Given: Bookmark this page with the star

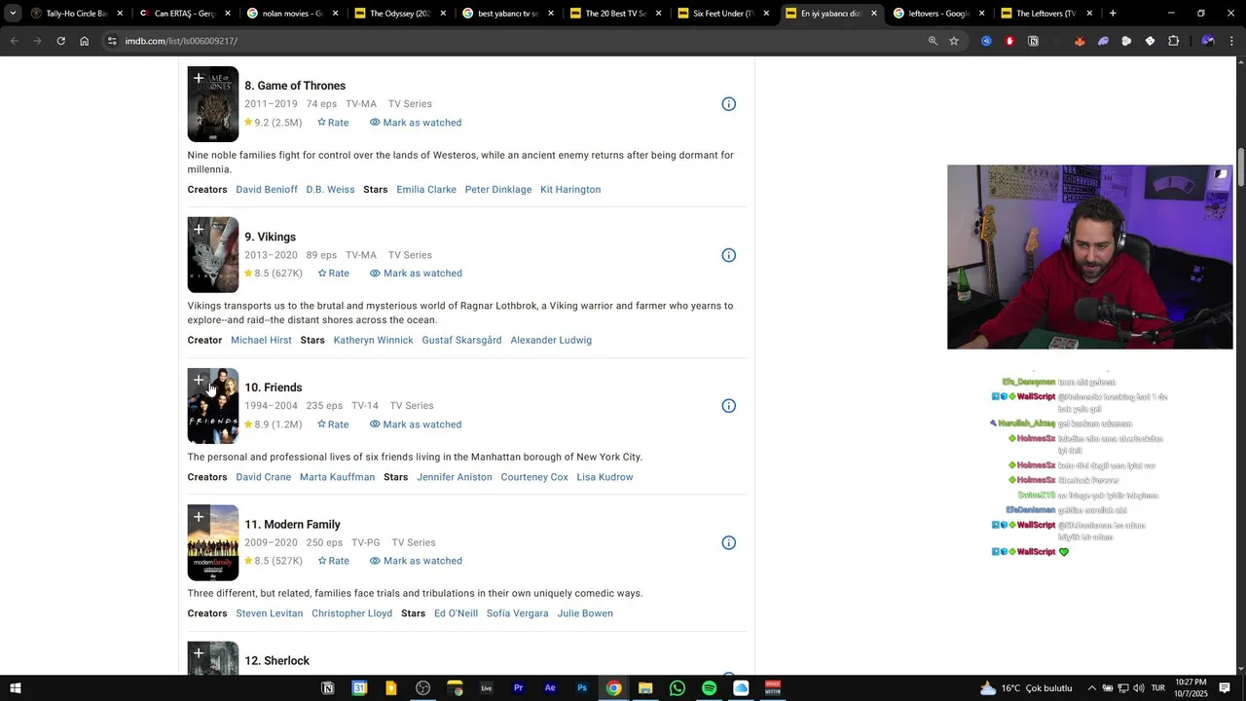Looking at the screenshot, I should [954, 41].
